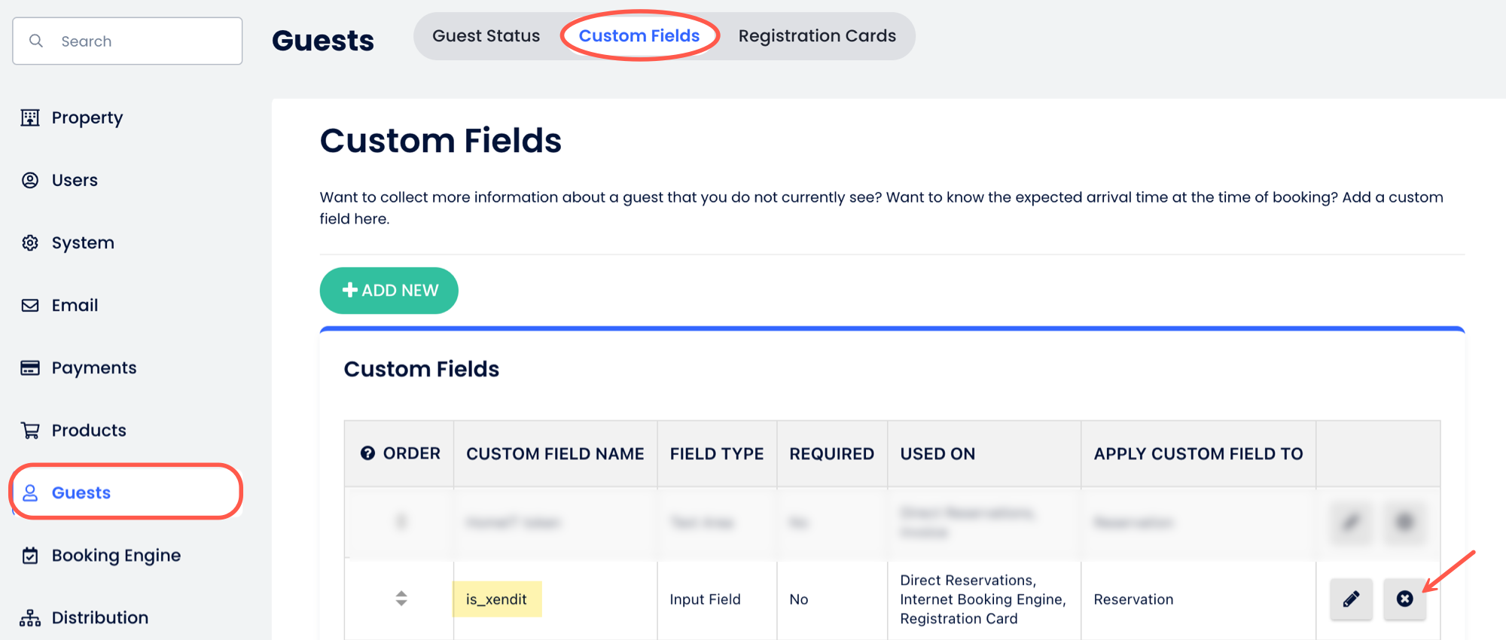Click the Booking Engine calendar icon
The width and height of the screenshot is (1506, 640).
30,555
